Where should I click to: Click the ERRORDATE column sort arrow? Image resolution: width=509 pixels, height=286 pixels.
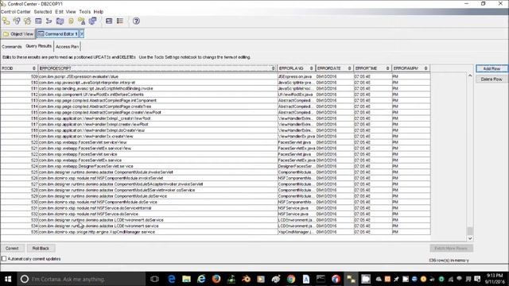click(350, 68)
